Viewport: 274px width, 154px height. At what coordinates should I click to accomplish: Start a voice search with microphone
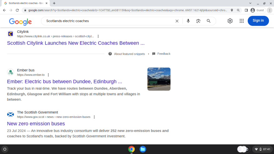pos(188,21)
